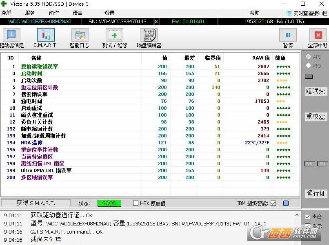Click the green GOOD status indicator

coord(109,203)
